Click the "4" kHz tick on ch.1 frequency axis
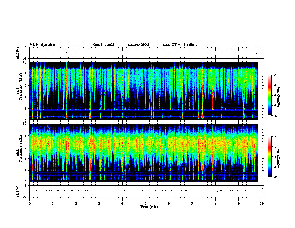295x228 pixels. pos(26,97)
